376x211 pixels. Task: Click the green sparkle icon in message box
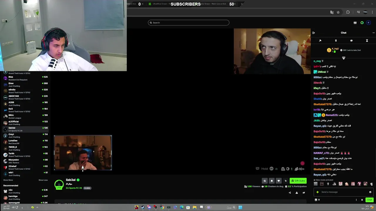click(x=318, y=192)
